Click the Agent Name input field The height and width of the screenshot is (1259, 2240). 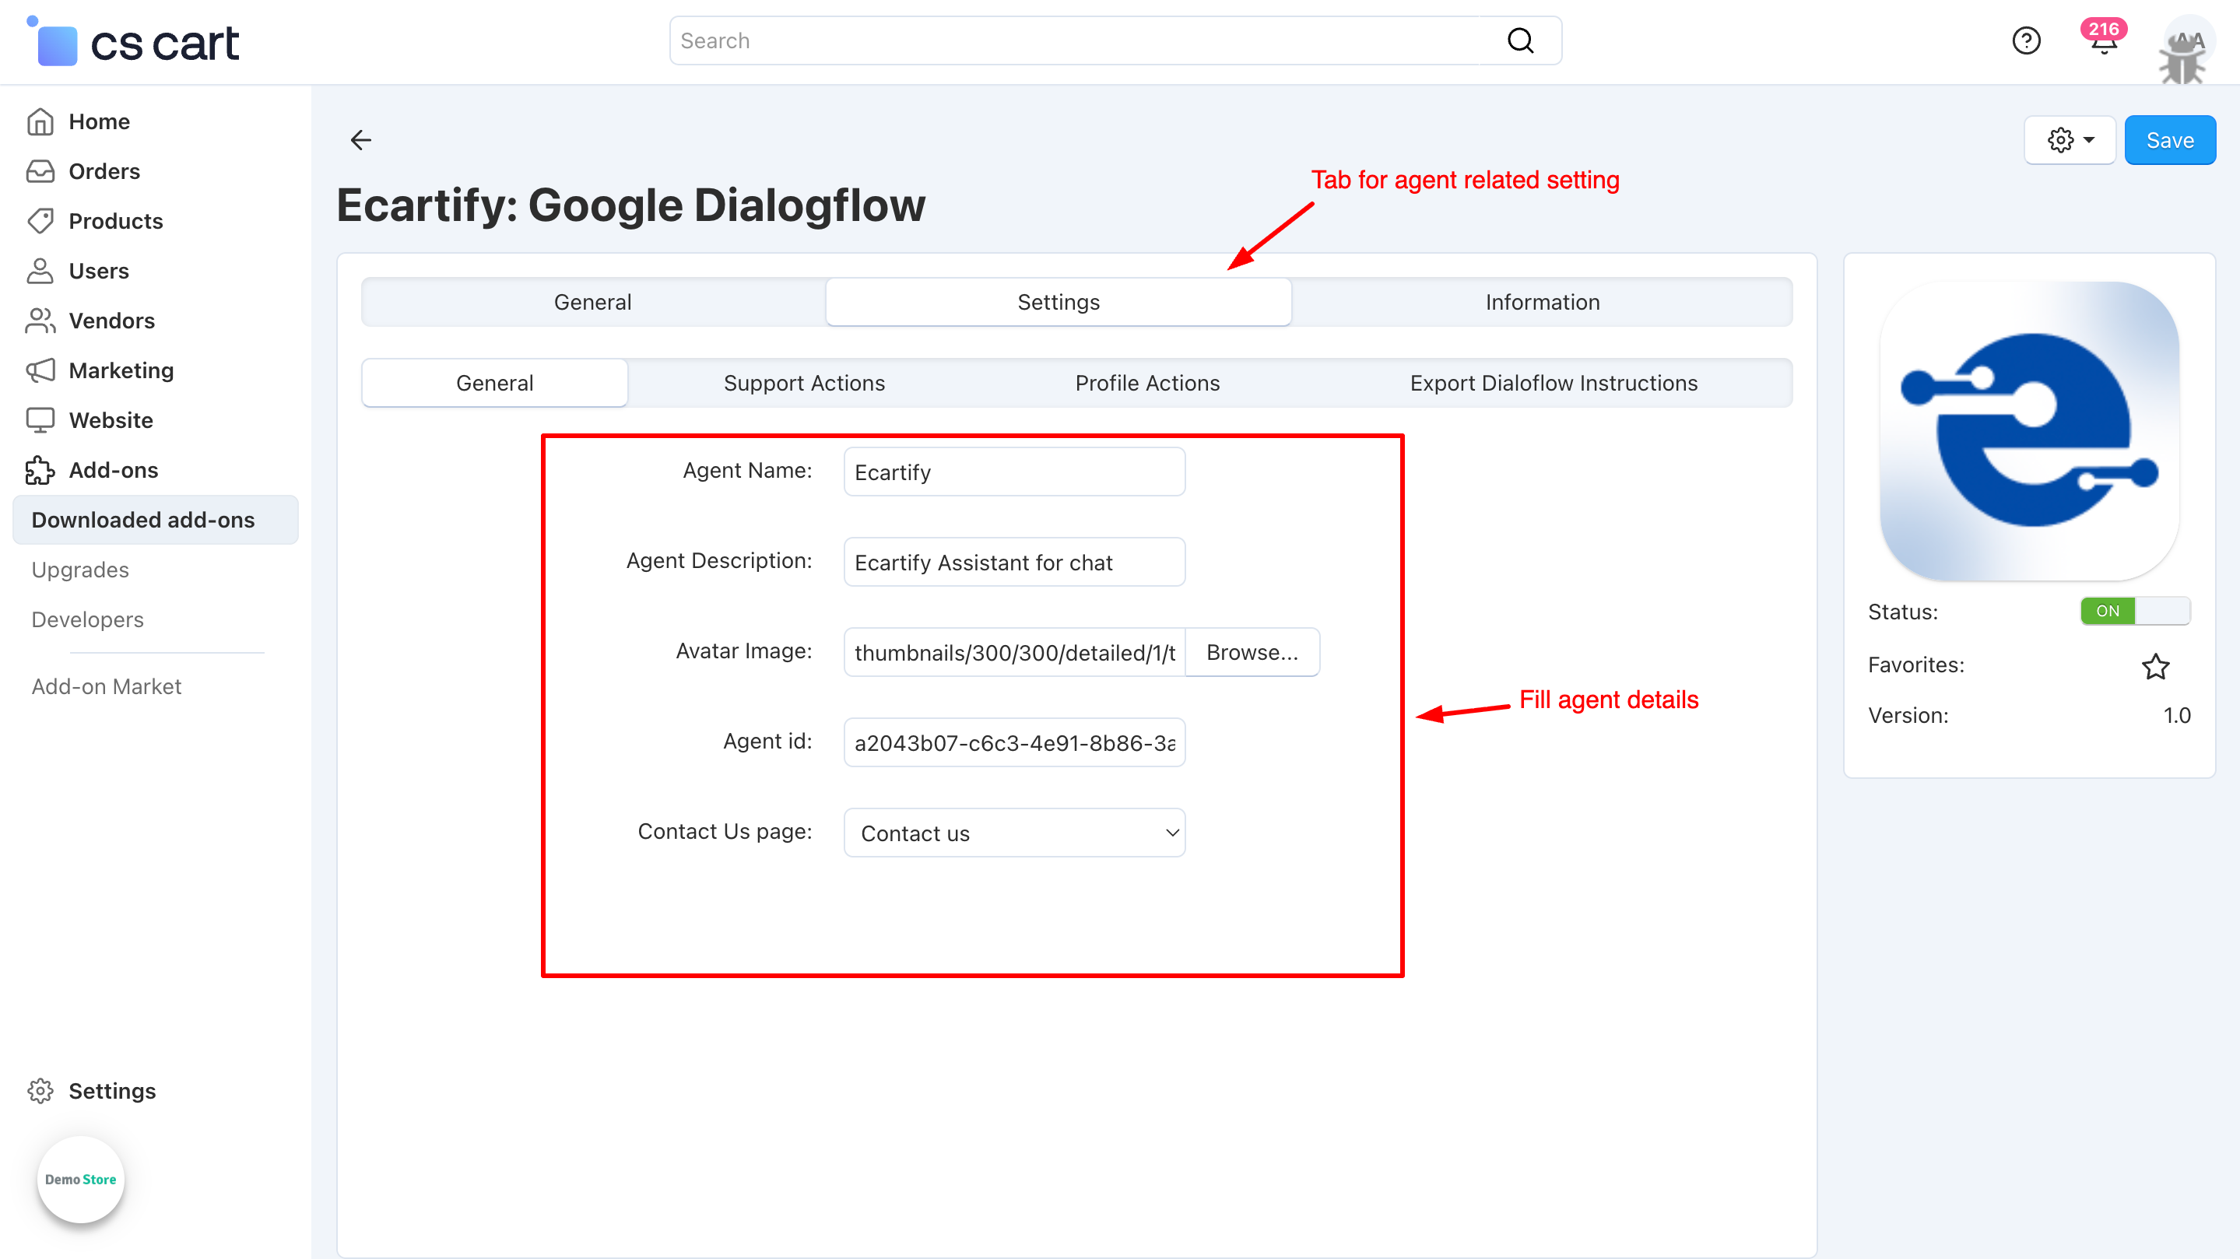point(1014,472)
